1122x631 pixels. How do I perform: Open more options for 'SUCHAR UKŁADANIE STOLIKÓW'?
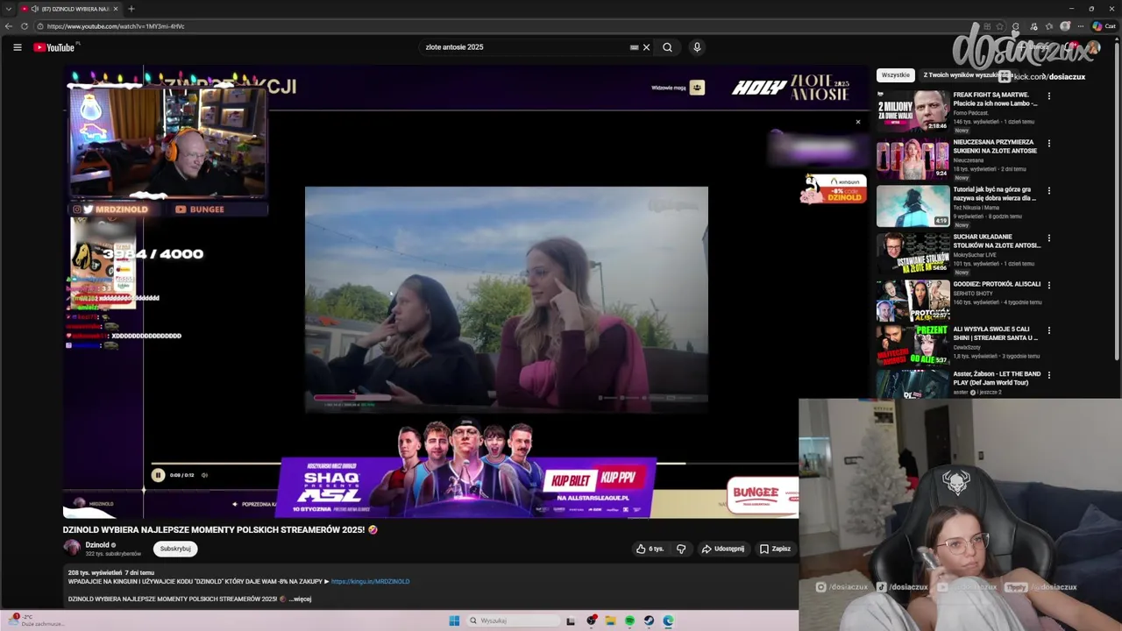(x=1049, y=238)
